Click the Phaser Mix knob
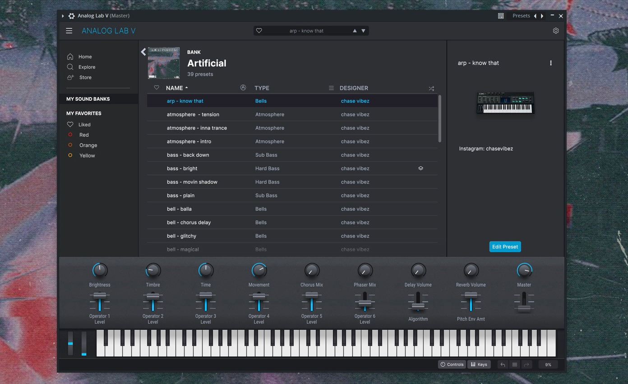The image size is (628, 384). pyautogui.click(x=365, y=271)
